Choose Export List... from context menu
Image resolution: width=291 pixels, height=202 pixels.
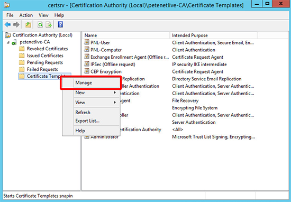tap(91, 121)
